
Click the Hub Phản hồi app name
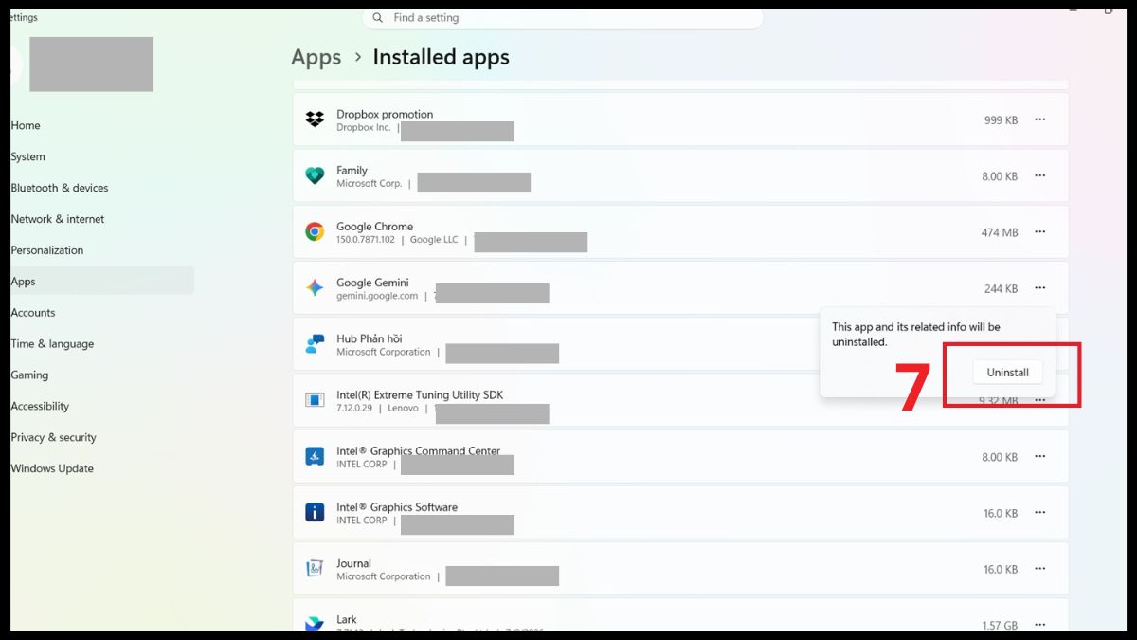[x=370, y=338]
